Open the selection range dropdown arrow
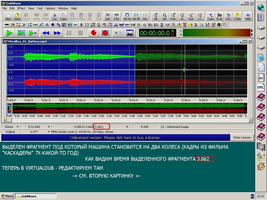 point(127,127)
